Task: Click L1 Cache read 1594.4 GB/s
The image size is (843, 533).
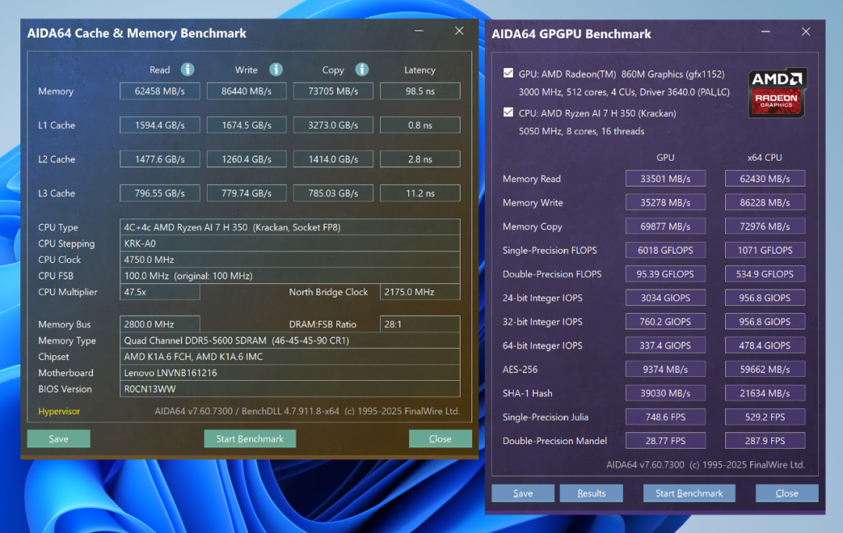Action: click(x=160, y=125)
